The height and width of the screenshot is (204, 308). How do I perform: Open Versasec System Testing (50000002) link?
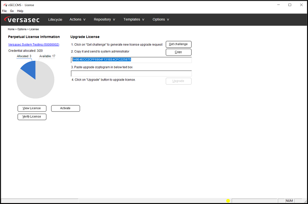[33, 45]
